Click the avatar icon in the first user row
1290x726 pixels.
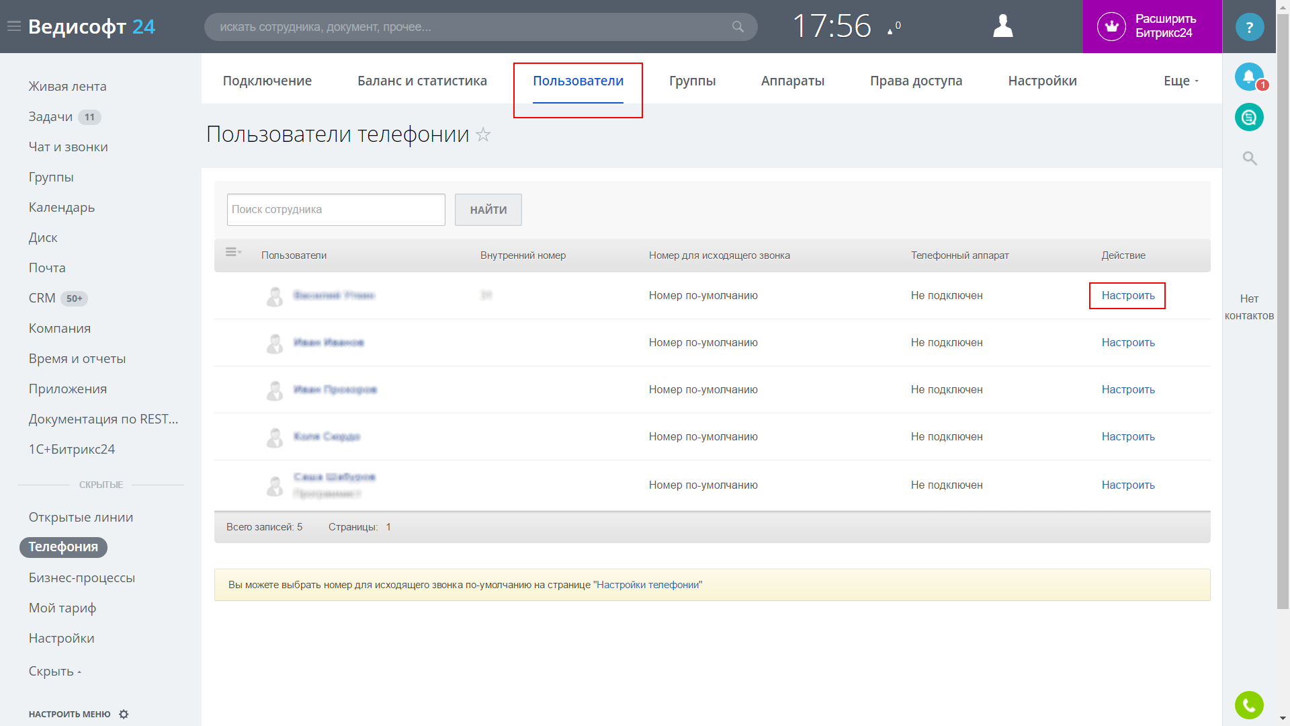point(274,296)
